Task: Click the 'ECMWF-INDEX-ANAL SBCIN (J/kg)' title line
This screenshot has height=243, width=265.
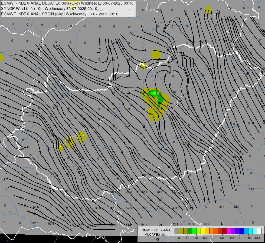Action: click(60, 14)
